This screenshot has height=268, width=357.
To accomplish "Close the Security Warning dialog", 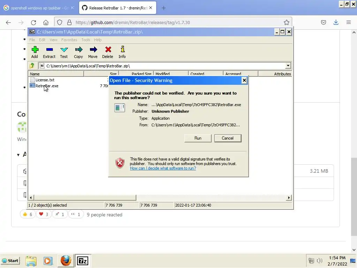I will point(244,80).
